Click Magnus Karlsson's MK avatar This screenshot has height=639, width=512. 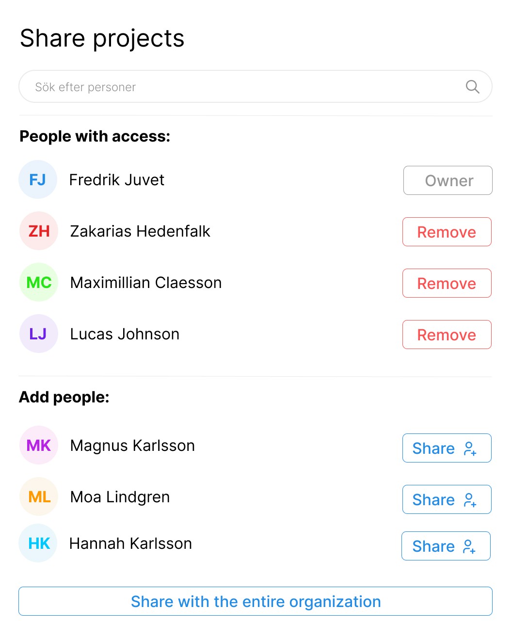[x=39, y=446]
